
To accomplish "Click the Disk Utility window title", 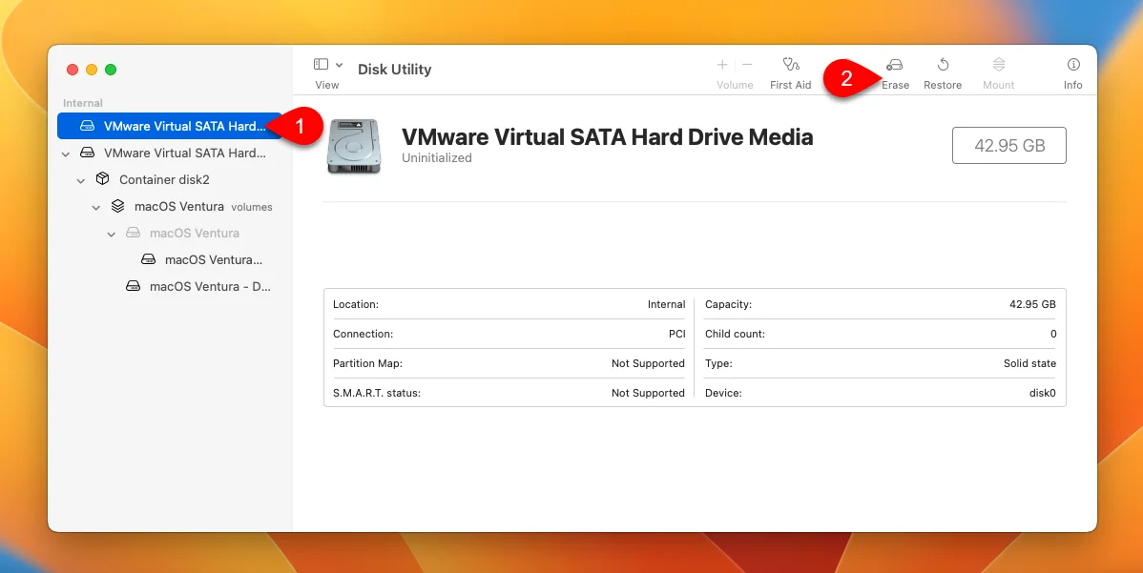I will coord(394,70).
